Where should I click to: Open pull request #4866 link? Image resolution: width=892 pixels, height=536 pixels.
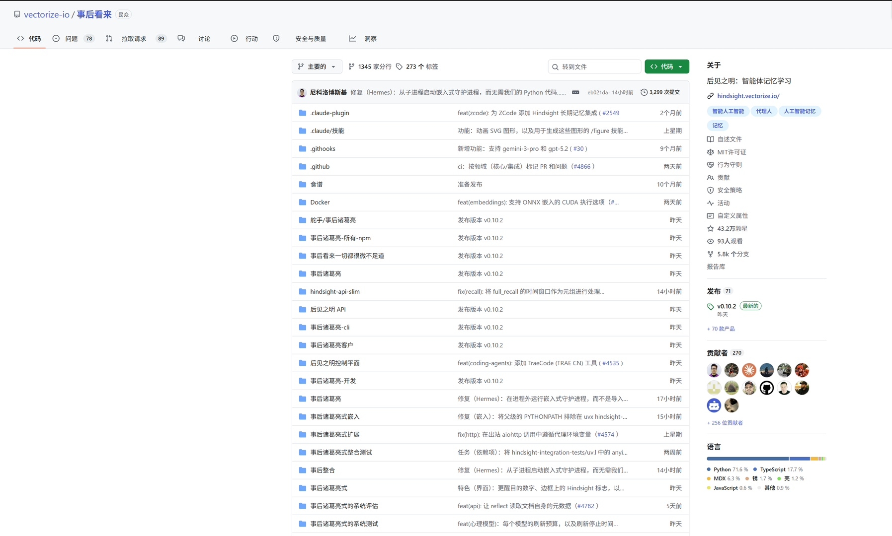click(x=582, y=167)
